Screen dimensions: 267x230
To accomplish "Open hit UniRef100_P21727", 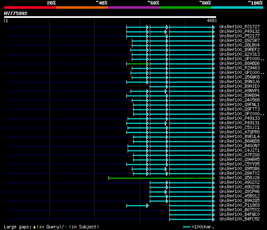I will tap(239, 27).
